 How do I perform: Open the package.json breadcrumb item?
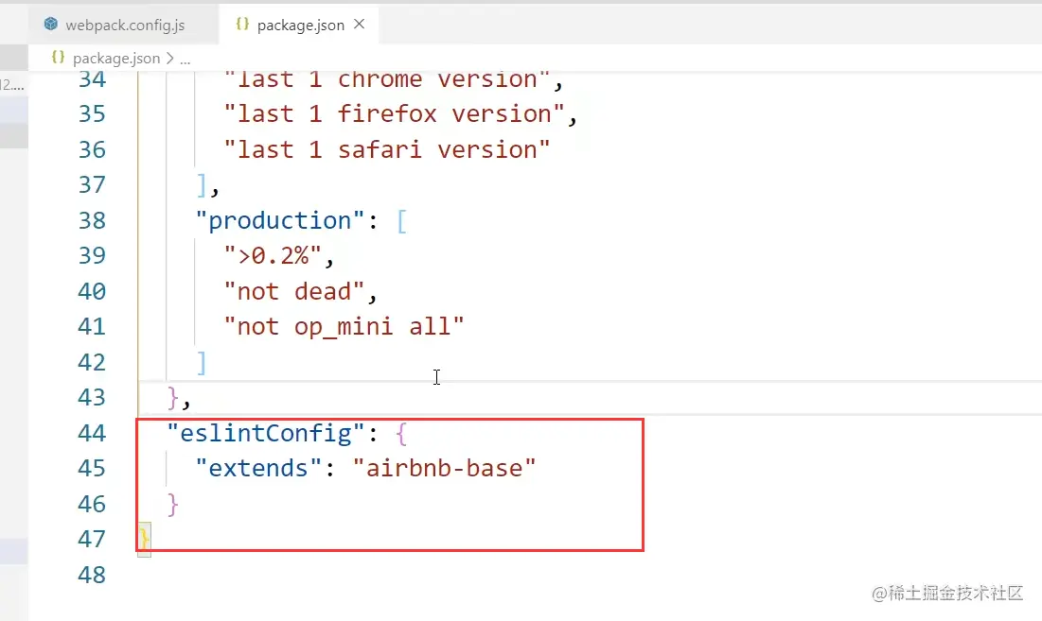[x=115, y=58]
